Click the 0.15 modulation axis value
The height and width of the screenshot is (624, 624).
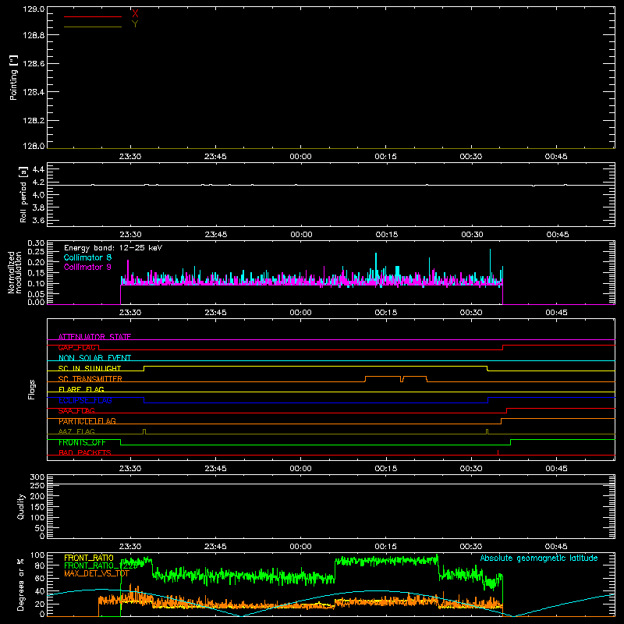[36, 273]
